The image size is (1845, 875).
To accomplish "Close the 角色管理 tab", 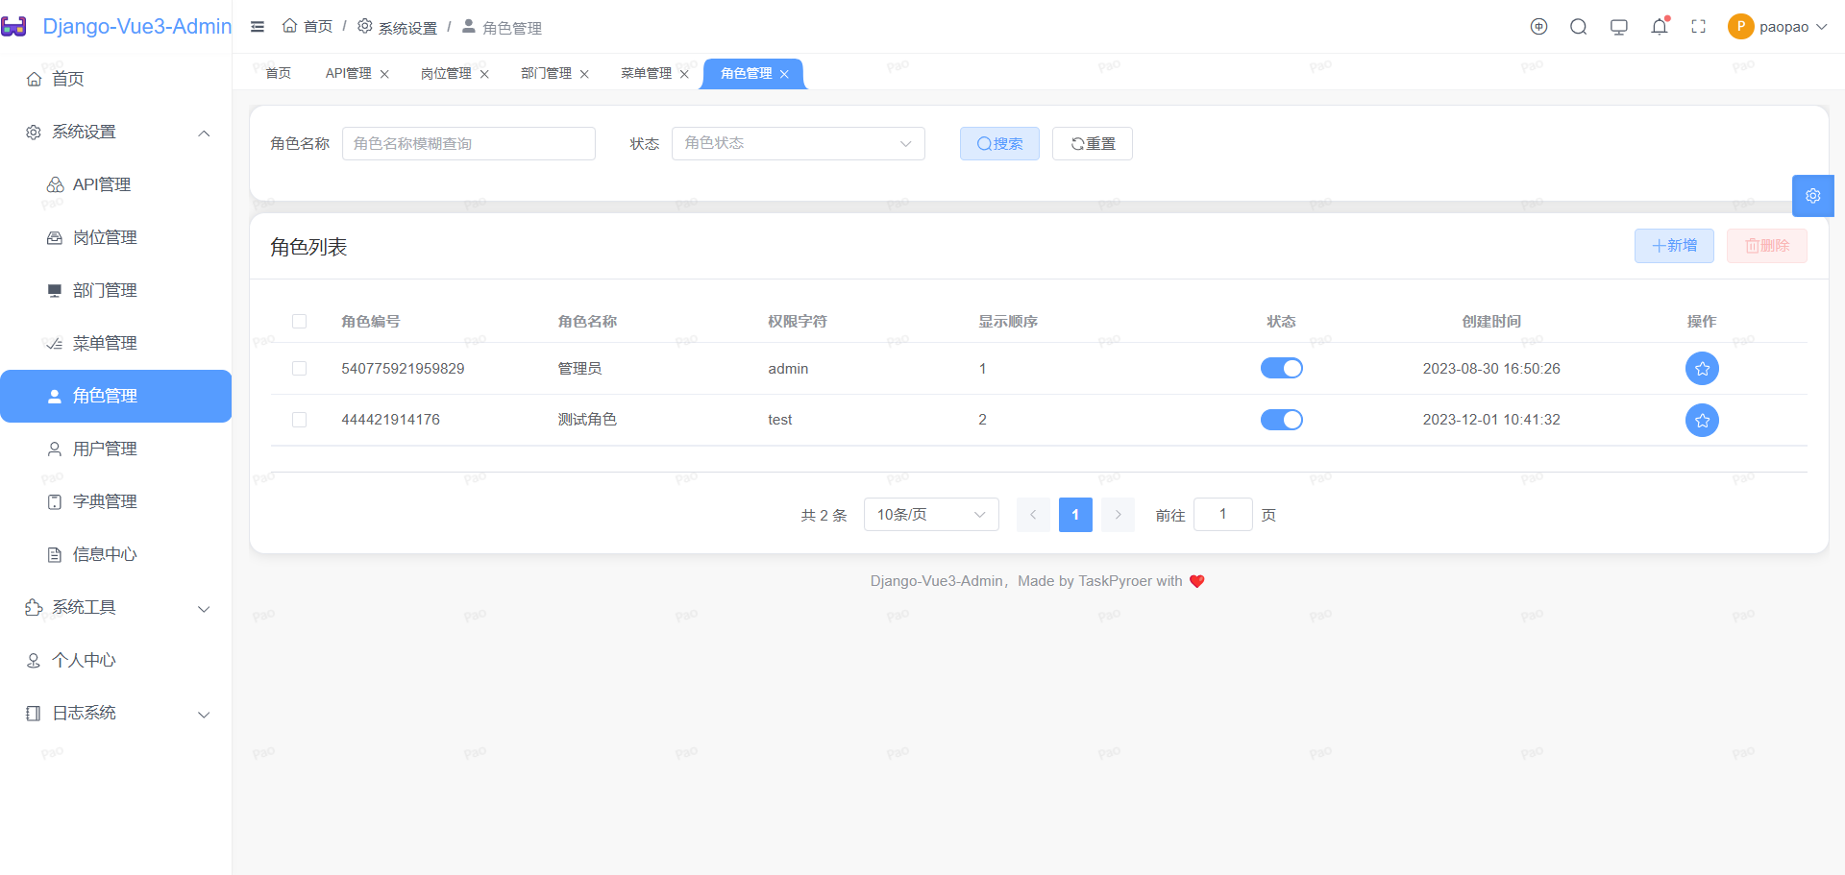I will (784, 74).
